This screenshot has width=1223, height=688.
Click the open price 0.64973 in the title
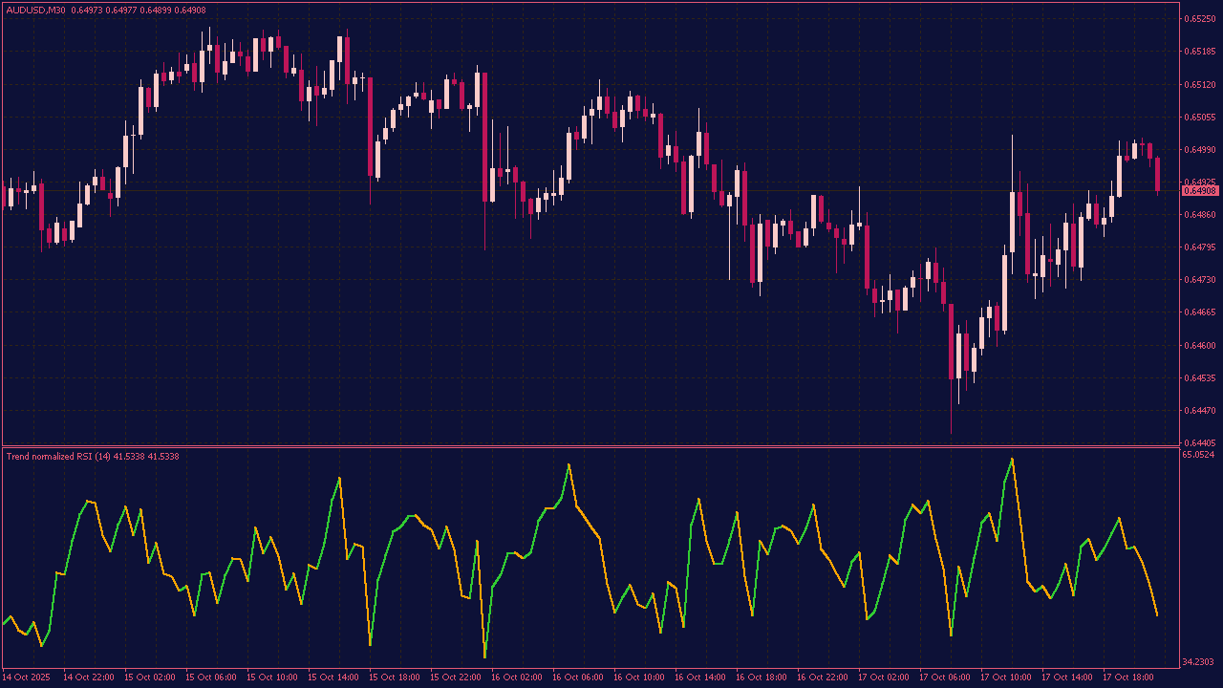click(x=86, y=8)
